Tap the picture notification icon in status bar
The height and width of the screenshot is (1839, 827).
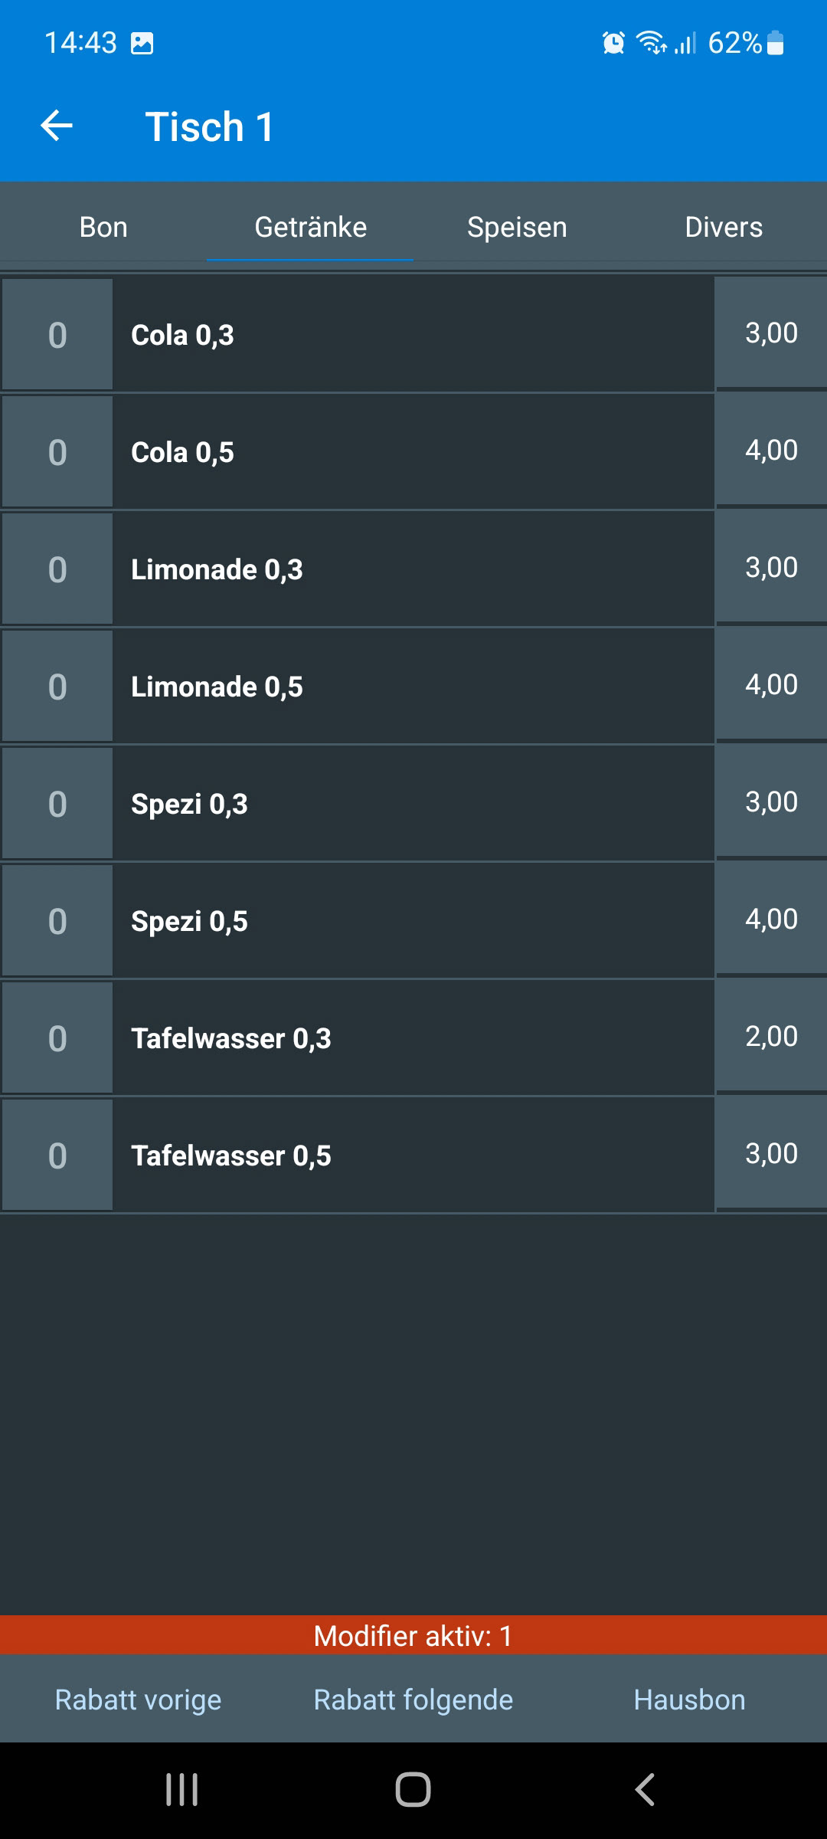[142, 44]
